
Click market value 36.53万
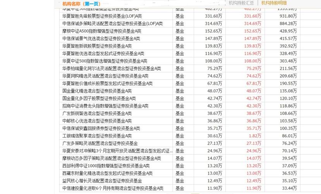point(289,173)
